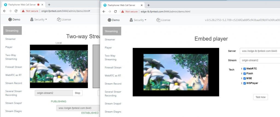Image resolution: width=280 pixels, height=117 pixels.
Task: Select Firewall Streaming in right sidebar
Action: [x=113, y=67]
